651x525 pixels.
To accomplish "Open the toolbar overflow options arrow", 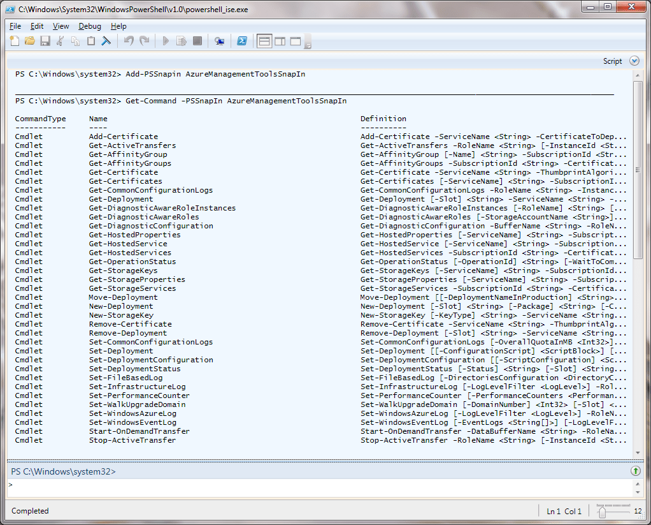I will [308, 42].
